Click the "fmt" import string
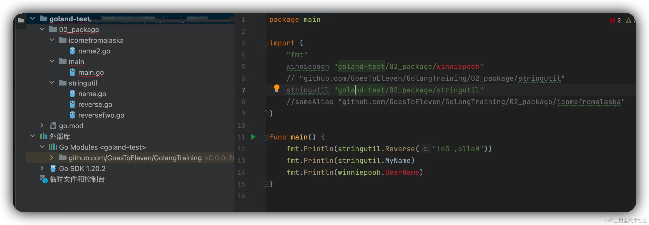The image size is (649, 225). (x=297, y=55)
